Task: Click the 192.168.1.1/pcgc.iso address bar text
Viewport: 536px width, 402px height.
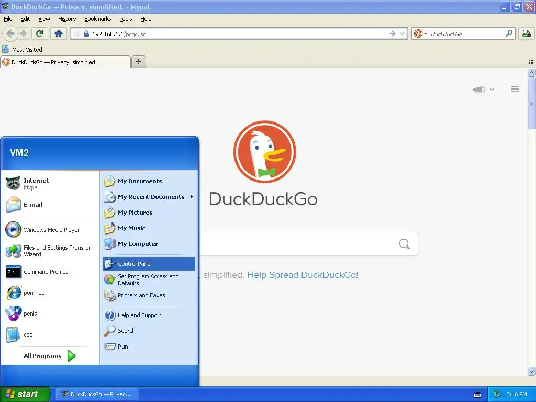Action: coord(119,34)
